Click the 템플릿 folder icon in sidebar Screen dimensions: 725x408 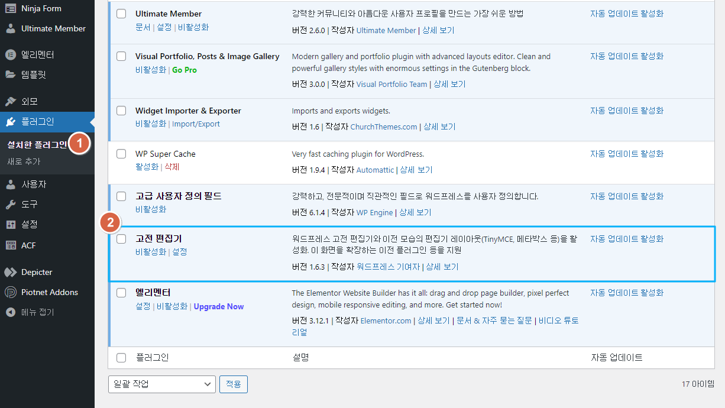tap(11, 75)
